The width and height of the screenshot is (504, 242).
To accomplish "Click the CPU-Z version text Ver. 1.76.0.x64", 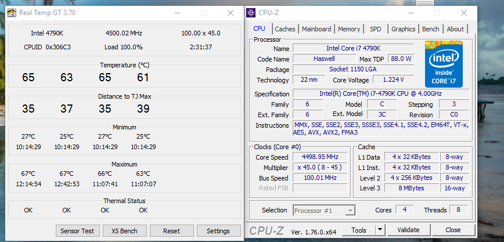I will (314, 232).
